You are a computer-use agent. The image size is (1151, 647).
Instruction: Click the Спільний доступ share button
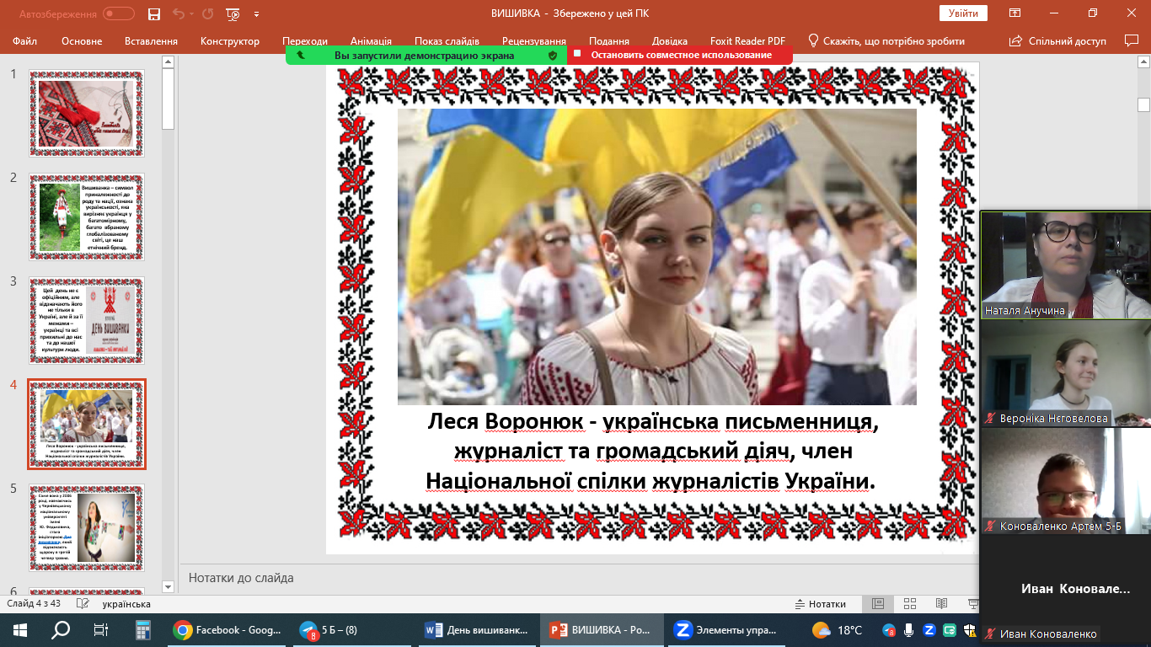(x=1057, y=40)
